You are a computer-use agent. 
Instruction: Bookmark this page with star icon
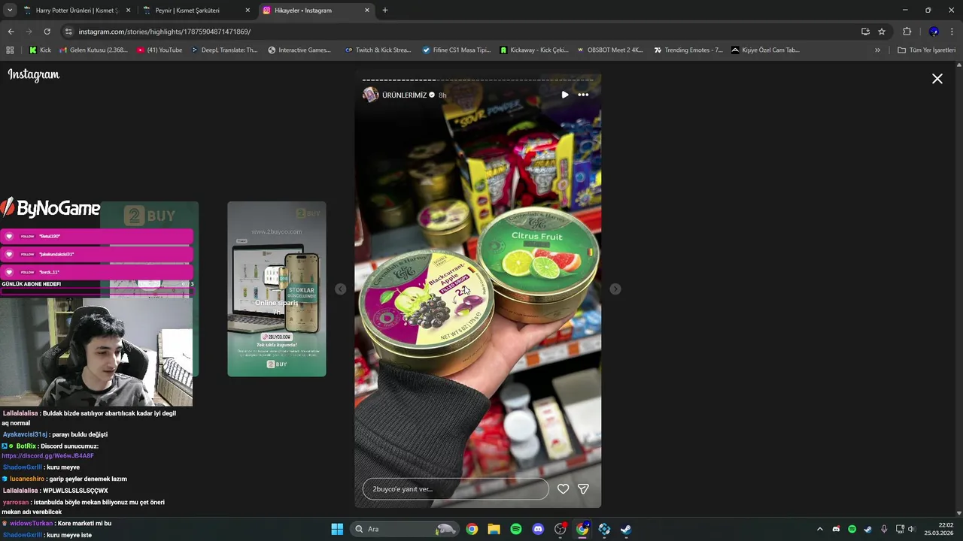(882, 32)
